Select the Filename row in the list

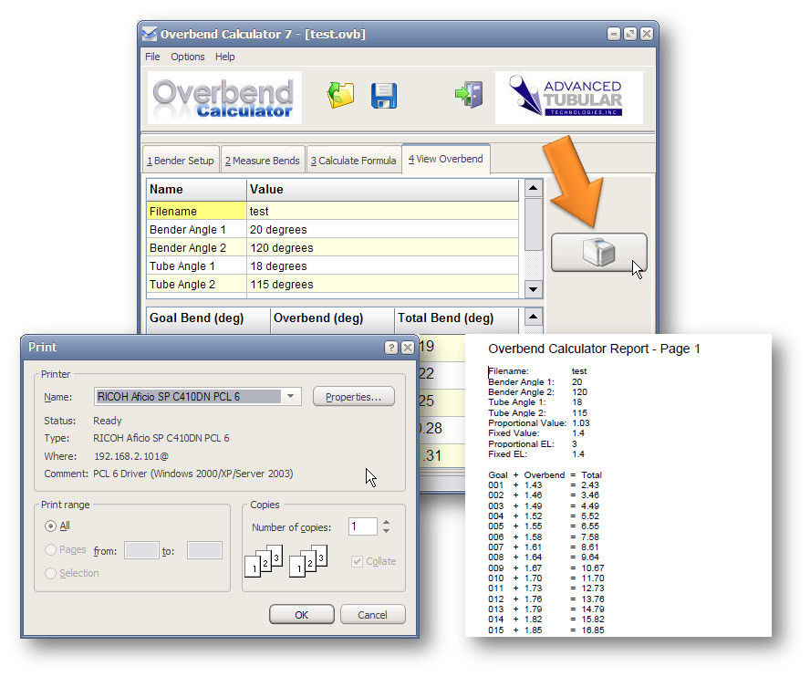pos(333,212)
